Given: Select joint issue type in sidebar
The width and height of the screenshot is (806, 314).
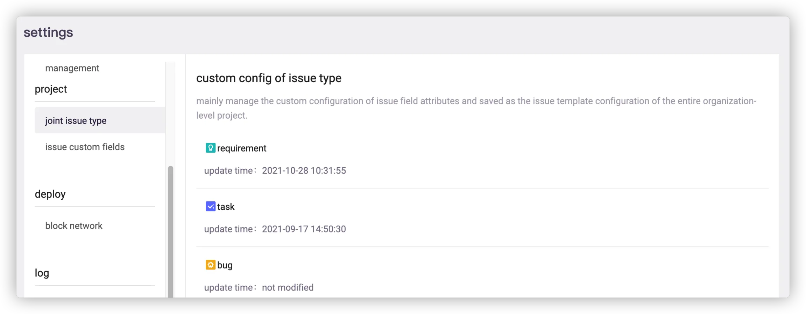Looking at the screenshot, I should click(76, 121).
